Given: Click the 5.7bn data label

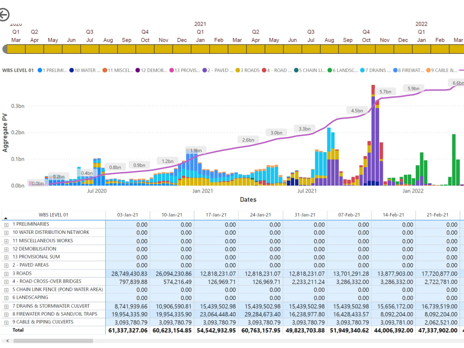Looking at the screenshot, I should pos(385,92).
